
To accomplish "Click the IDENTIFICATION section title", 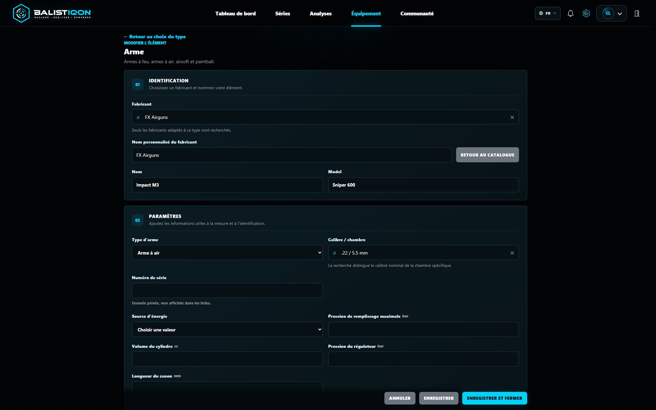I will click(168, 81).
